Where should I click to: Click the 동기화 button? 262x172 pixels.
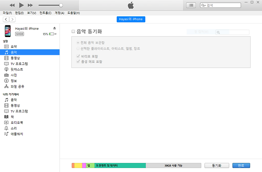pos(217,165)
